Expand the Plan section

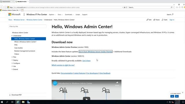point(12,57)
